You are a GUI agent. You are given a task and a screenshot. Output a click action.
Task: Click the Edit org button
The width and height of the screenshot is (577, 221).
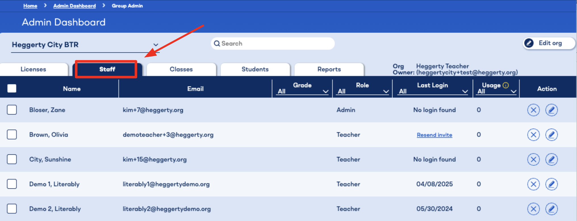pos(549,43)
